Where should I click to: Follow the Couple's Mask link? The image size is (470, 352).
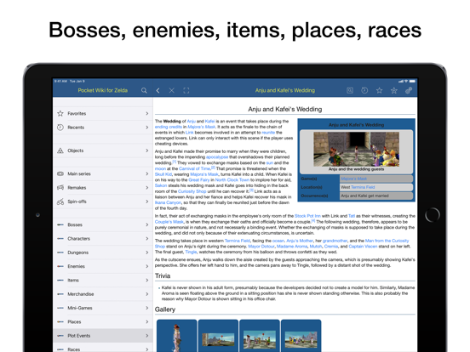click(x=169, y=222)
